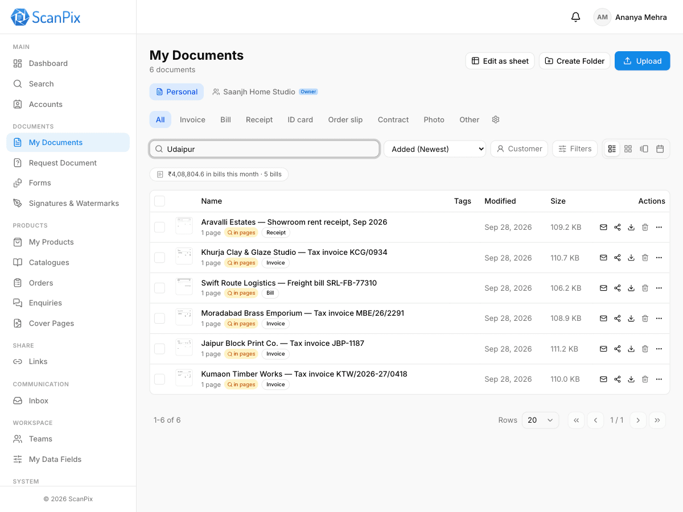Open Dashboard in the sidebar
This screenshot has width=683, height=512.
(68, 64)
